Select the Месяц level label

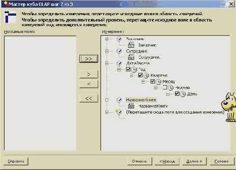[169, 81]
